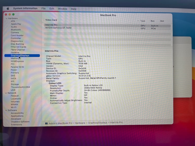Open the System Information menu
The image size is (195, 146).
coord(25,8)
